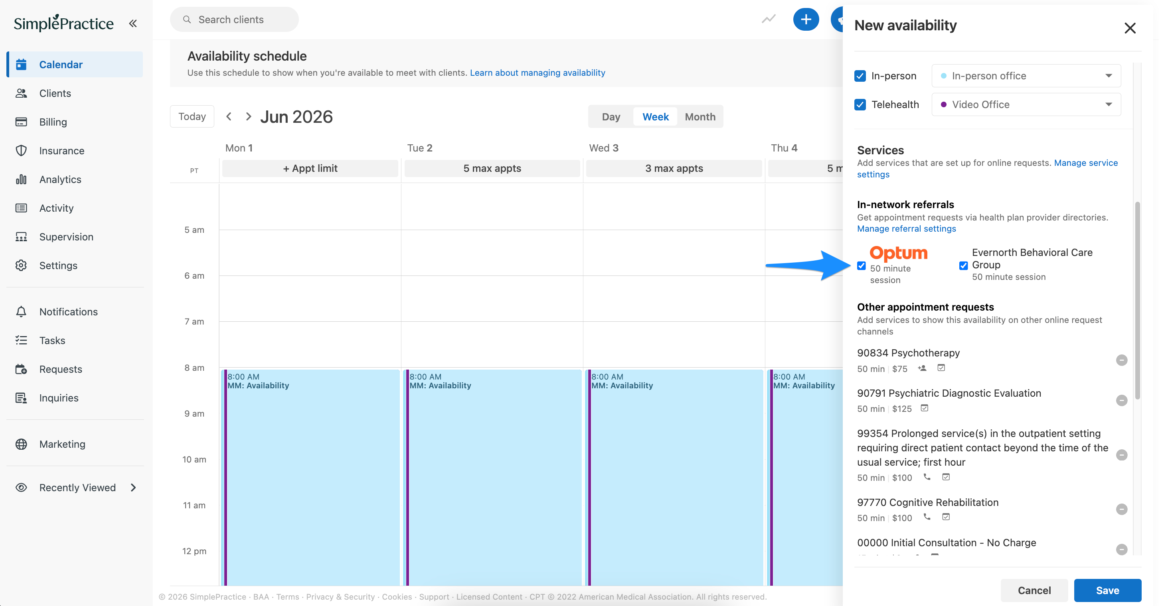Click the Recently Viewed eye icon
This screenshot has height=606, width=1166.
click(x=21, y=488)
